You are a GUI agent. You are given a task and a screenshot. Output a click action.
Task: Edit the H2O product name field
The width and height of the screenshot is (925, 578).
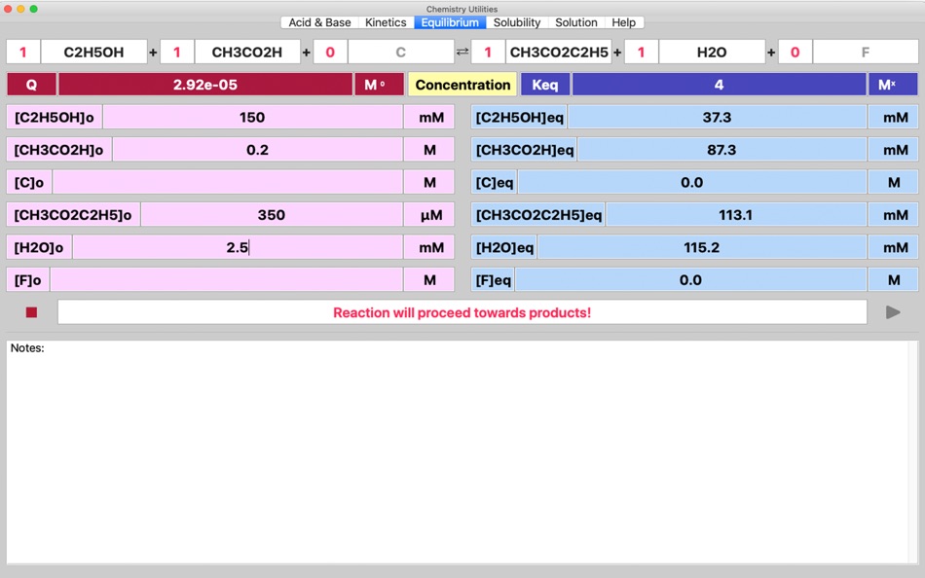(712, 52)
